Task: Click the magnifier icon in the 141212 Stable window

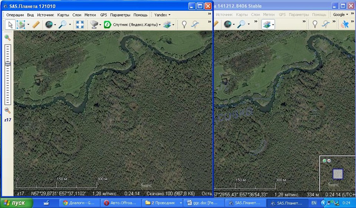Action: (x=241, y=24)
